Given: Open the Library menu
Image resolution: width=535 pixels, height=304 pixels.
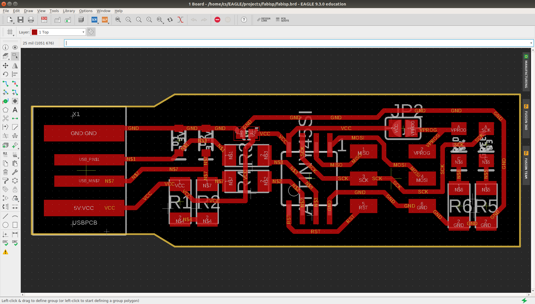Looking at the screenshot, I should (69, 11).
